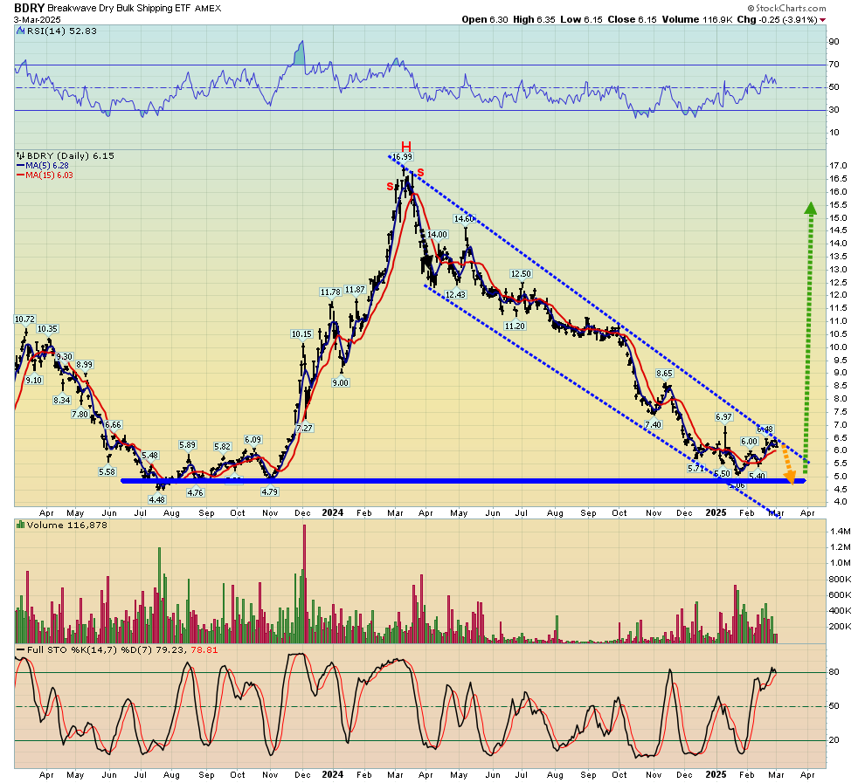Viewport: 865px width, 783px height.
Task: Click the small icon before BDRY (Daily) label
Action: [x=18, y=155]
